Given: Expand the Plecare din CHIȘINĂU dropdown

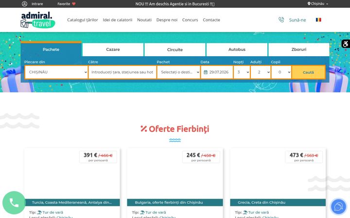Looking at the screenshot, I should tap(56, 72).
